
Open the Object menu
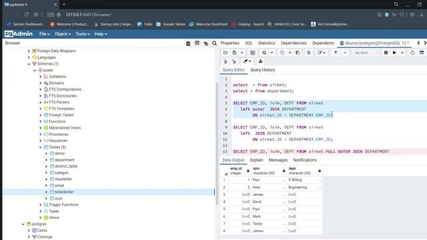coord(63,34)
